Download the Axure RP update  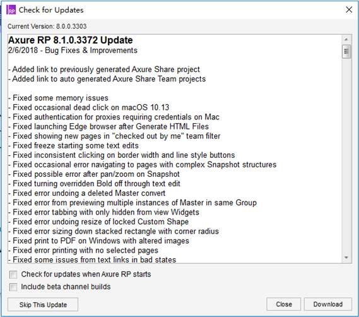(327, 304)
